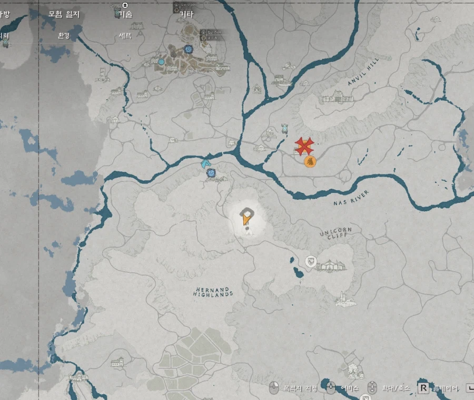Click the 어비스 control hint
Image resolution: width=474 pixels, height=400 pixels.
tap(350, 388)
